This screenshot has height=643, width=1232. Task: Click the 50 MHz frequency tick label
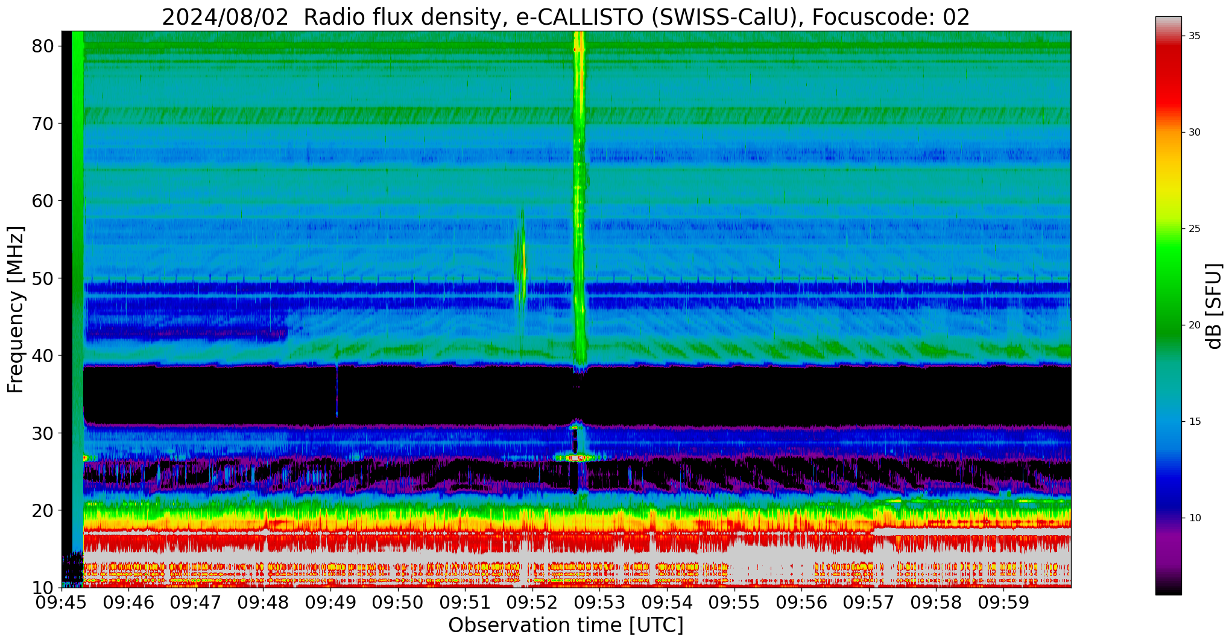tap(43, 278)
